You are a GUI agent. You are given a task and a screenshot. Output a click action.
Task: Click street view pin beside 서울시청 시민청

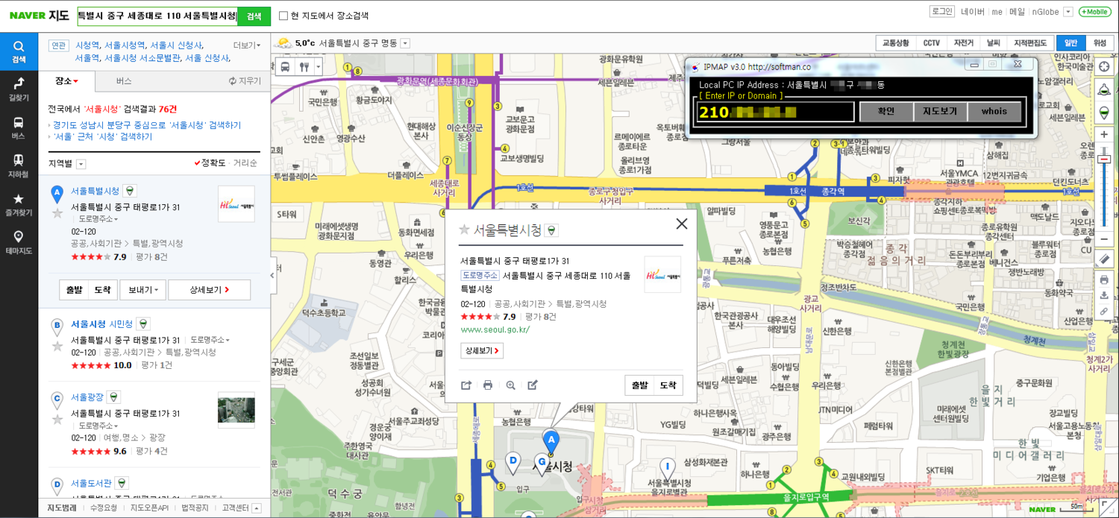click(x=143, y=323)
